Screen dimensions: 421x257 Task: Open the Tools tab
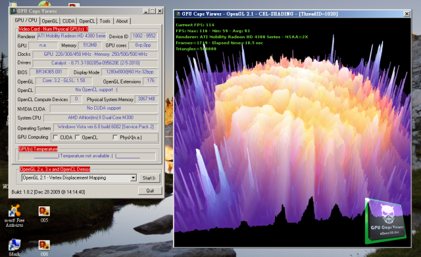pos(105,21)
